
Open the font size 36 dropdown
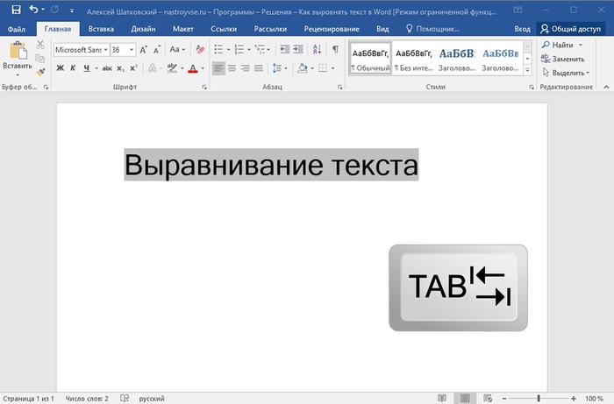130,49
